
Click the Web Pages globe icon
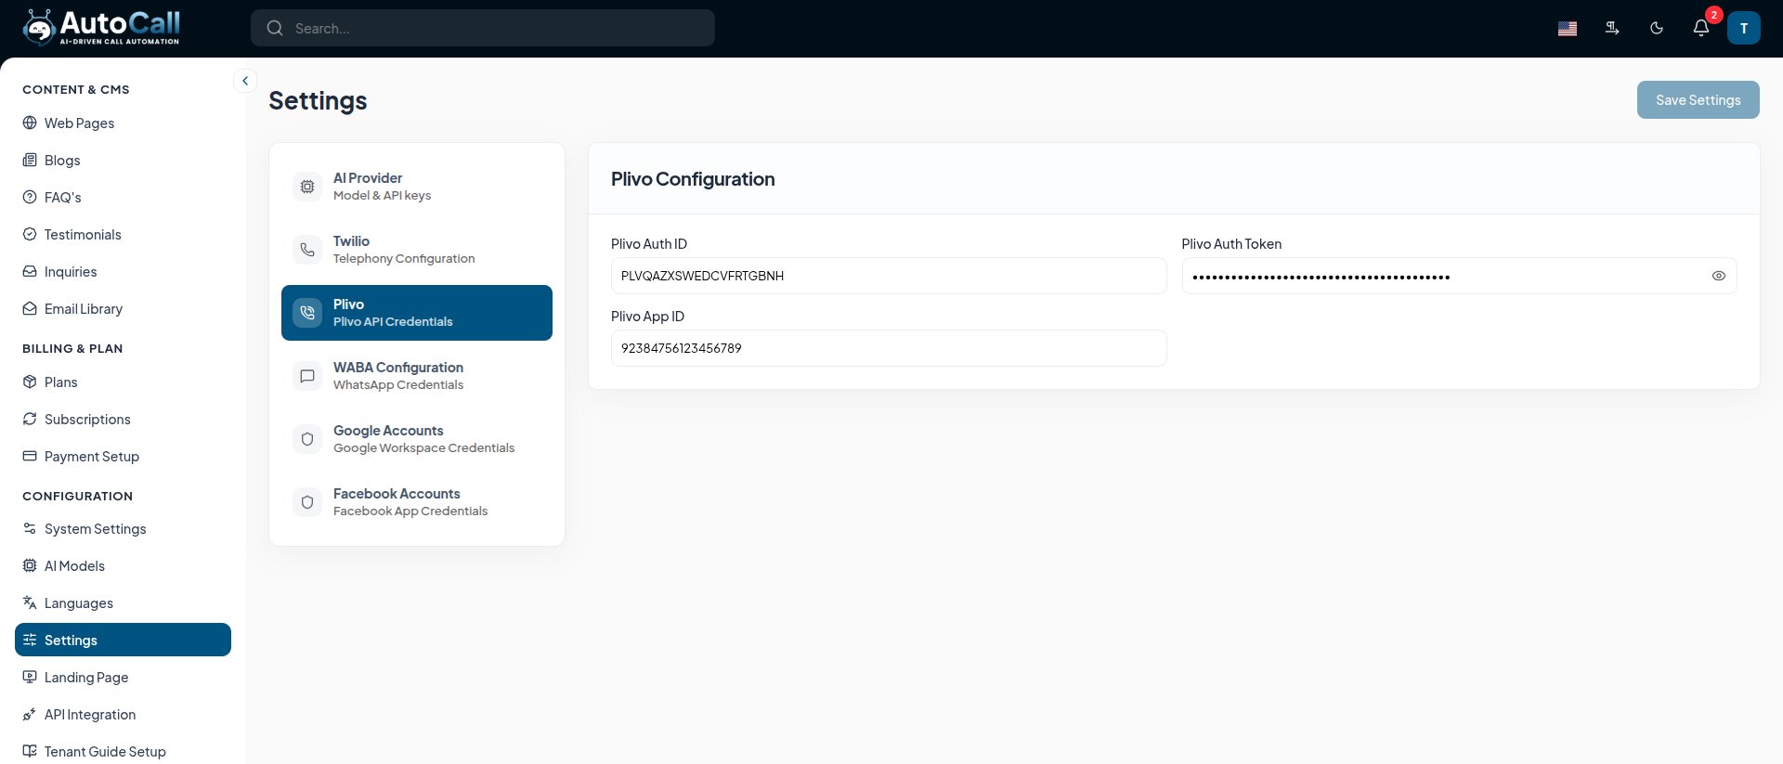(x=30, y=123)
